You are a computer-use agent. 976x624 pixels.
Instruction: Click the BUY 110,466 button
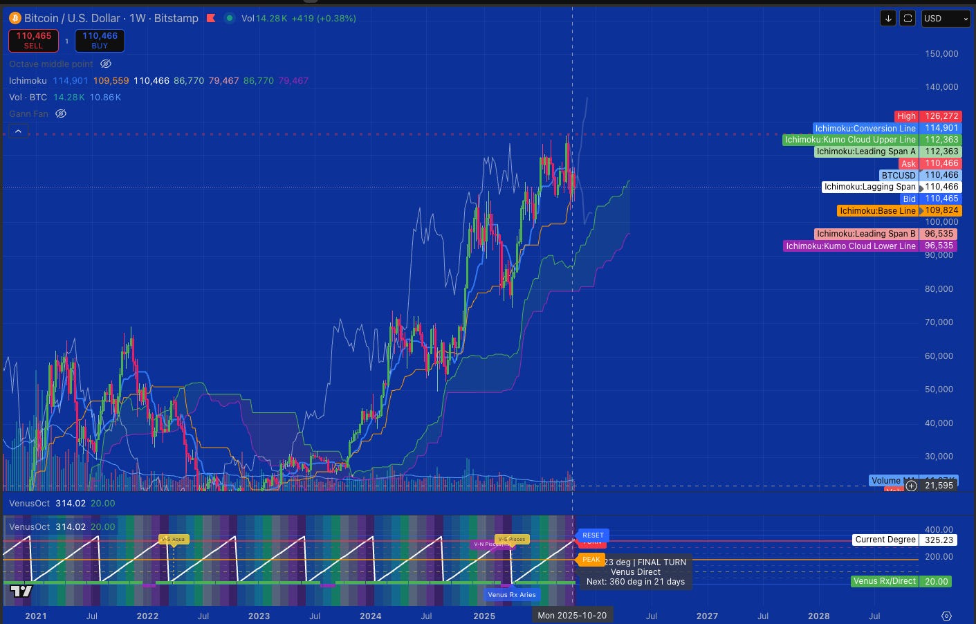(x=100, y=41)
